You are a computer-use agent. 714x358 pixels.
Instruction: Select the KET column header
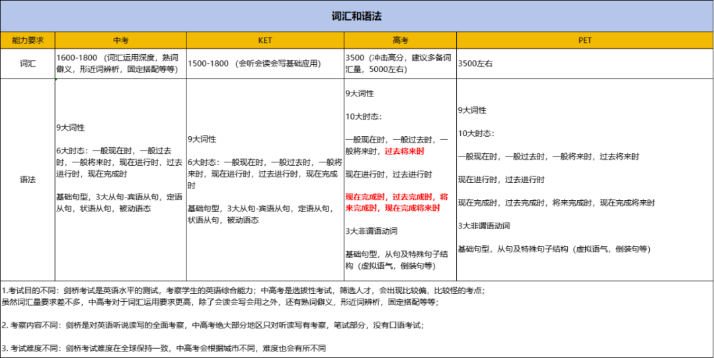click(265, 40)
